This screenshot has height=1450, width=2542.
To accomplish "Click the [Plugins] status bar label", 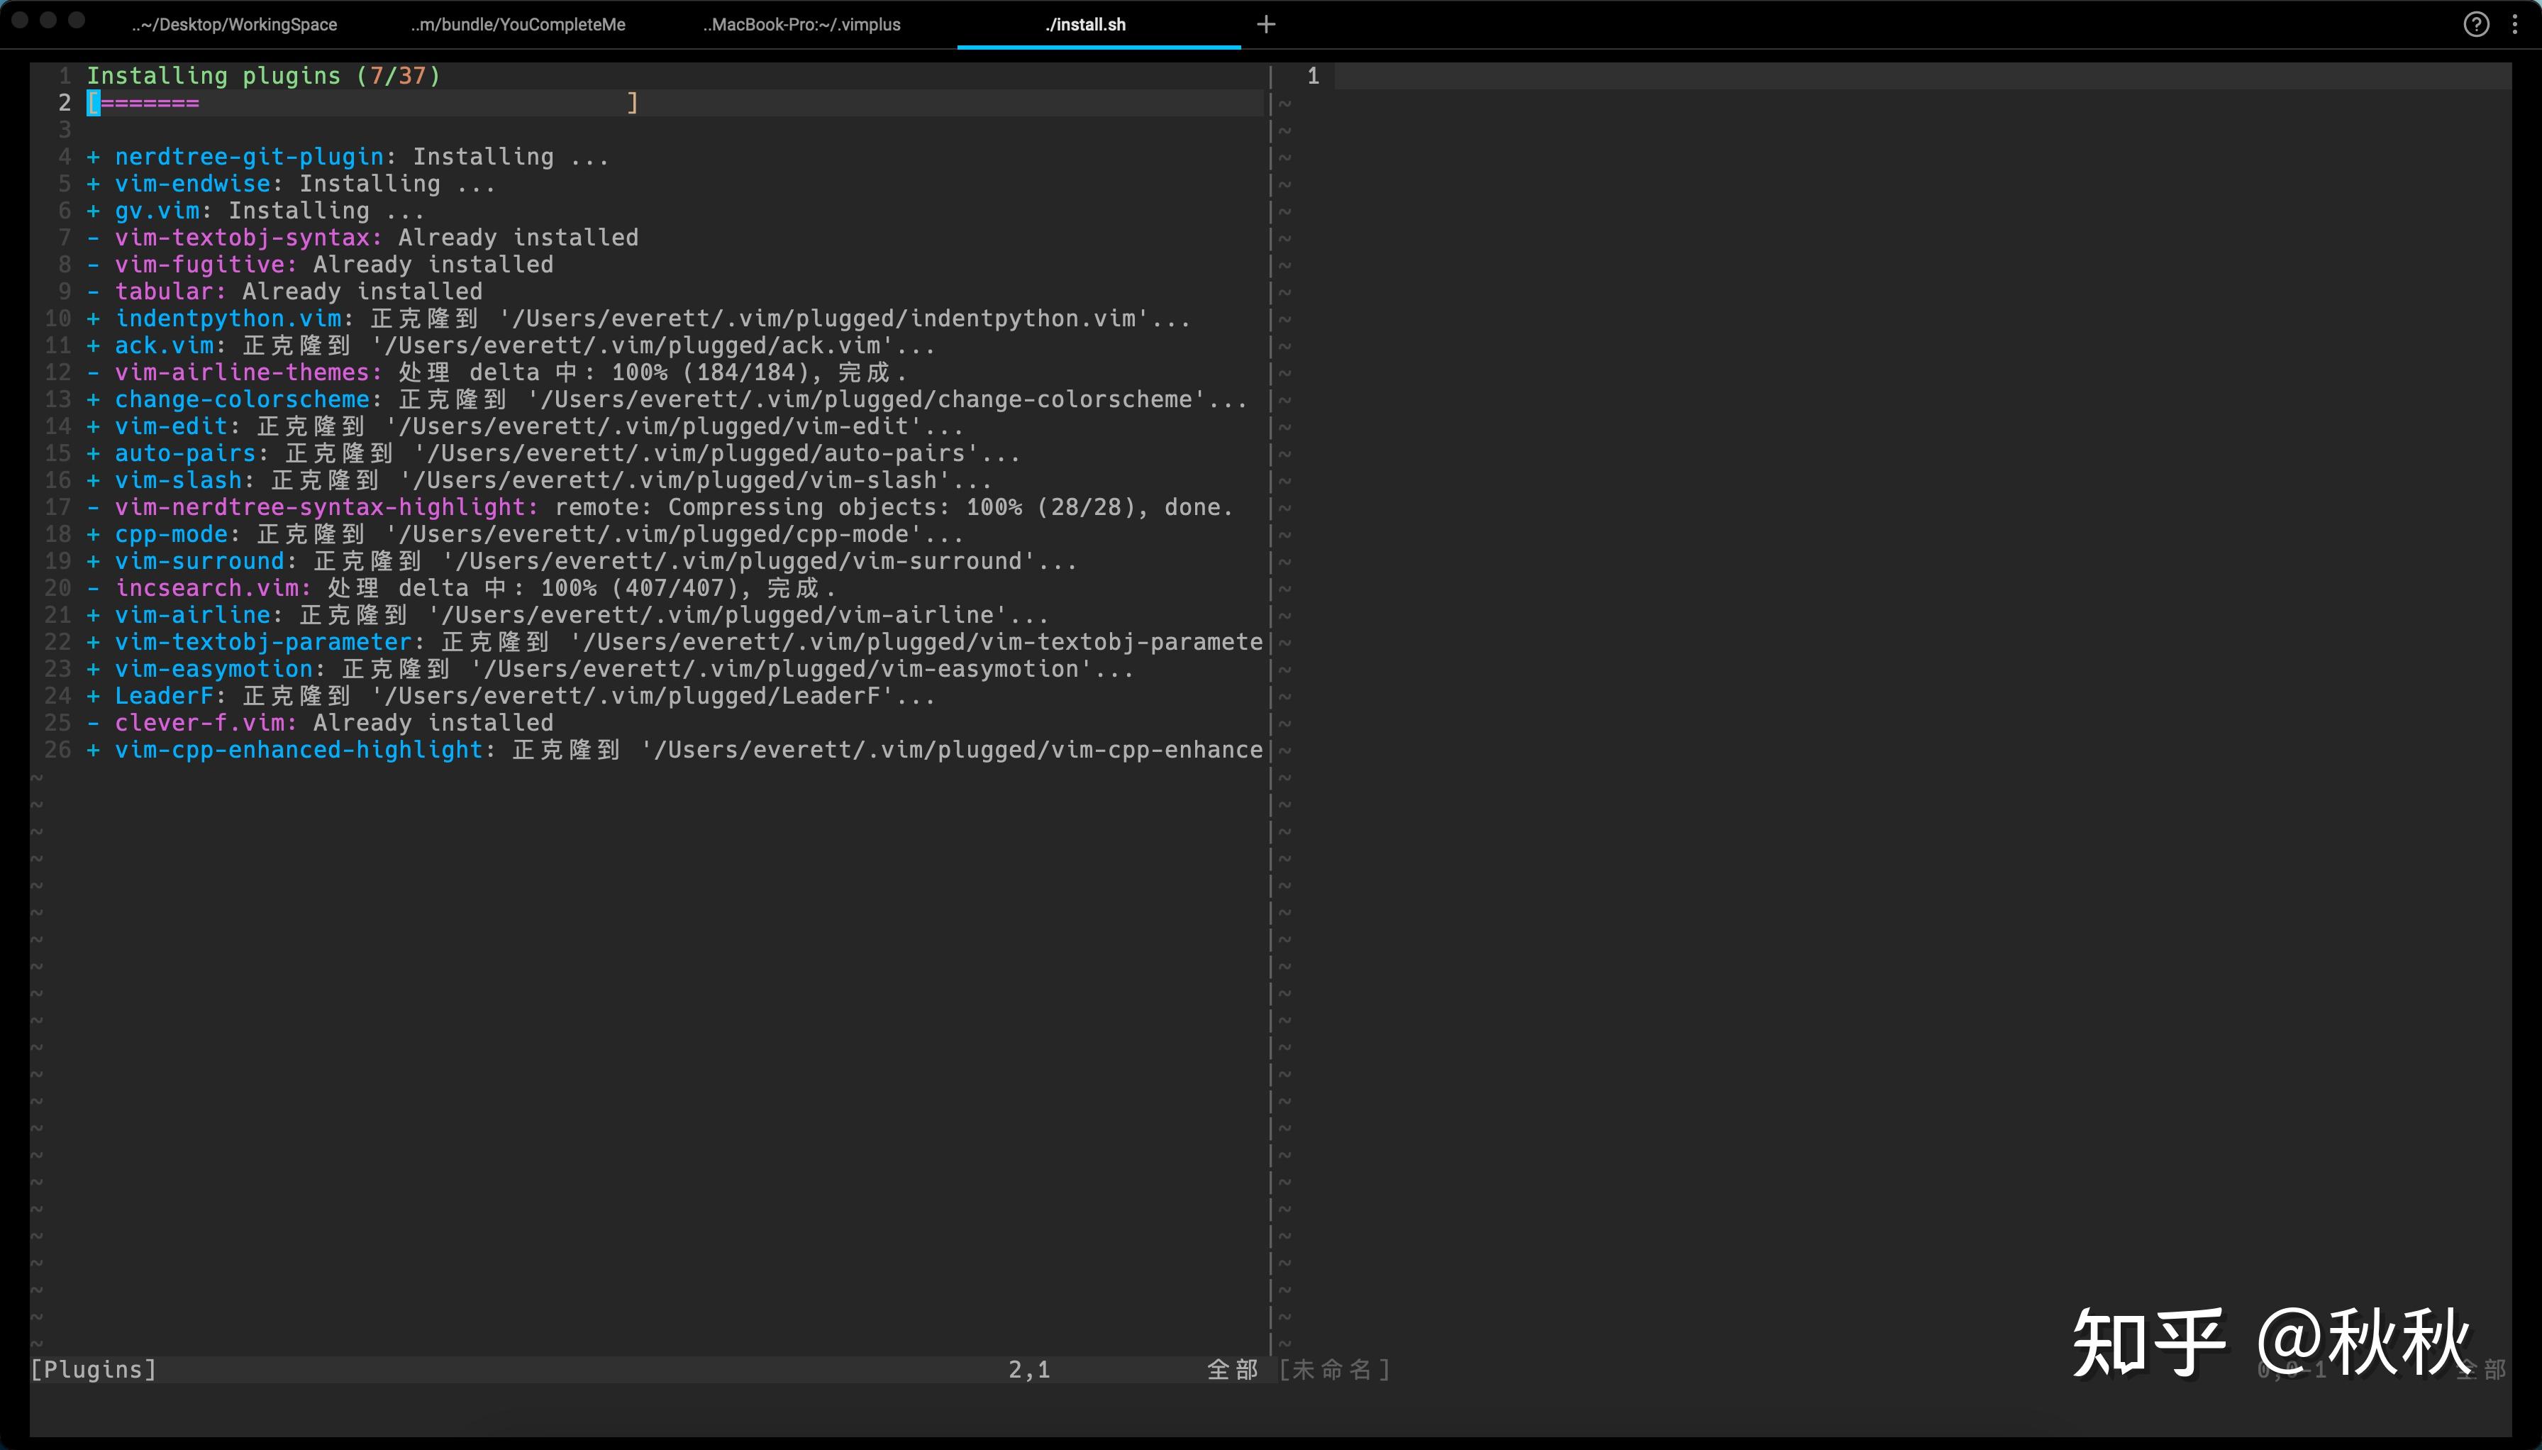I will (94, 1369).
